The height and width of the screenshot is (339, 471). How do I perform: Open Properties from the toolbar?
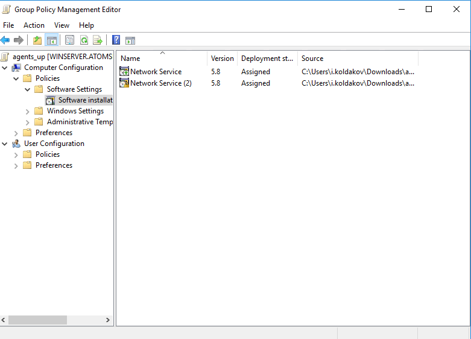(69, 40)
